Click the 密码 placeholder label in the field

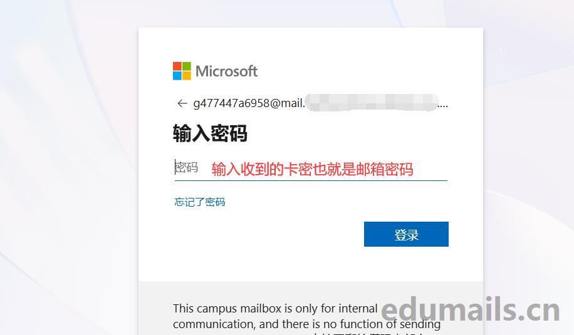click(x=187, y=168)
